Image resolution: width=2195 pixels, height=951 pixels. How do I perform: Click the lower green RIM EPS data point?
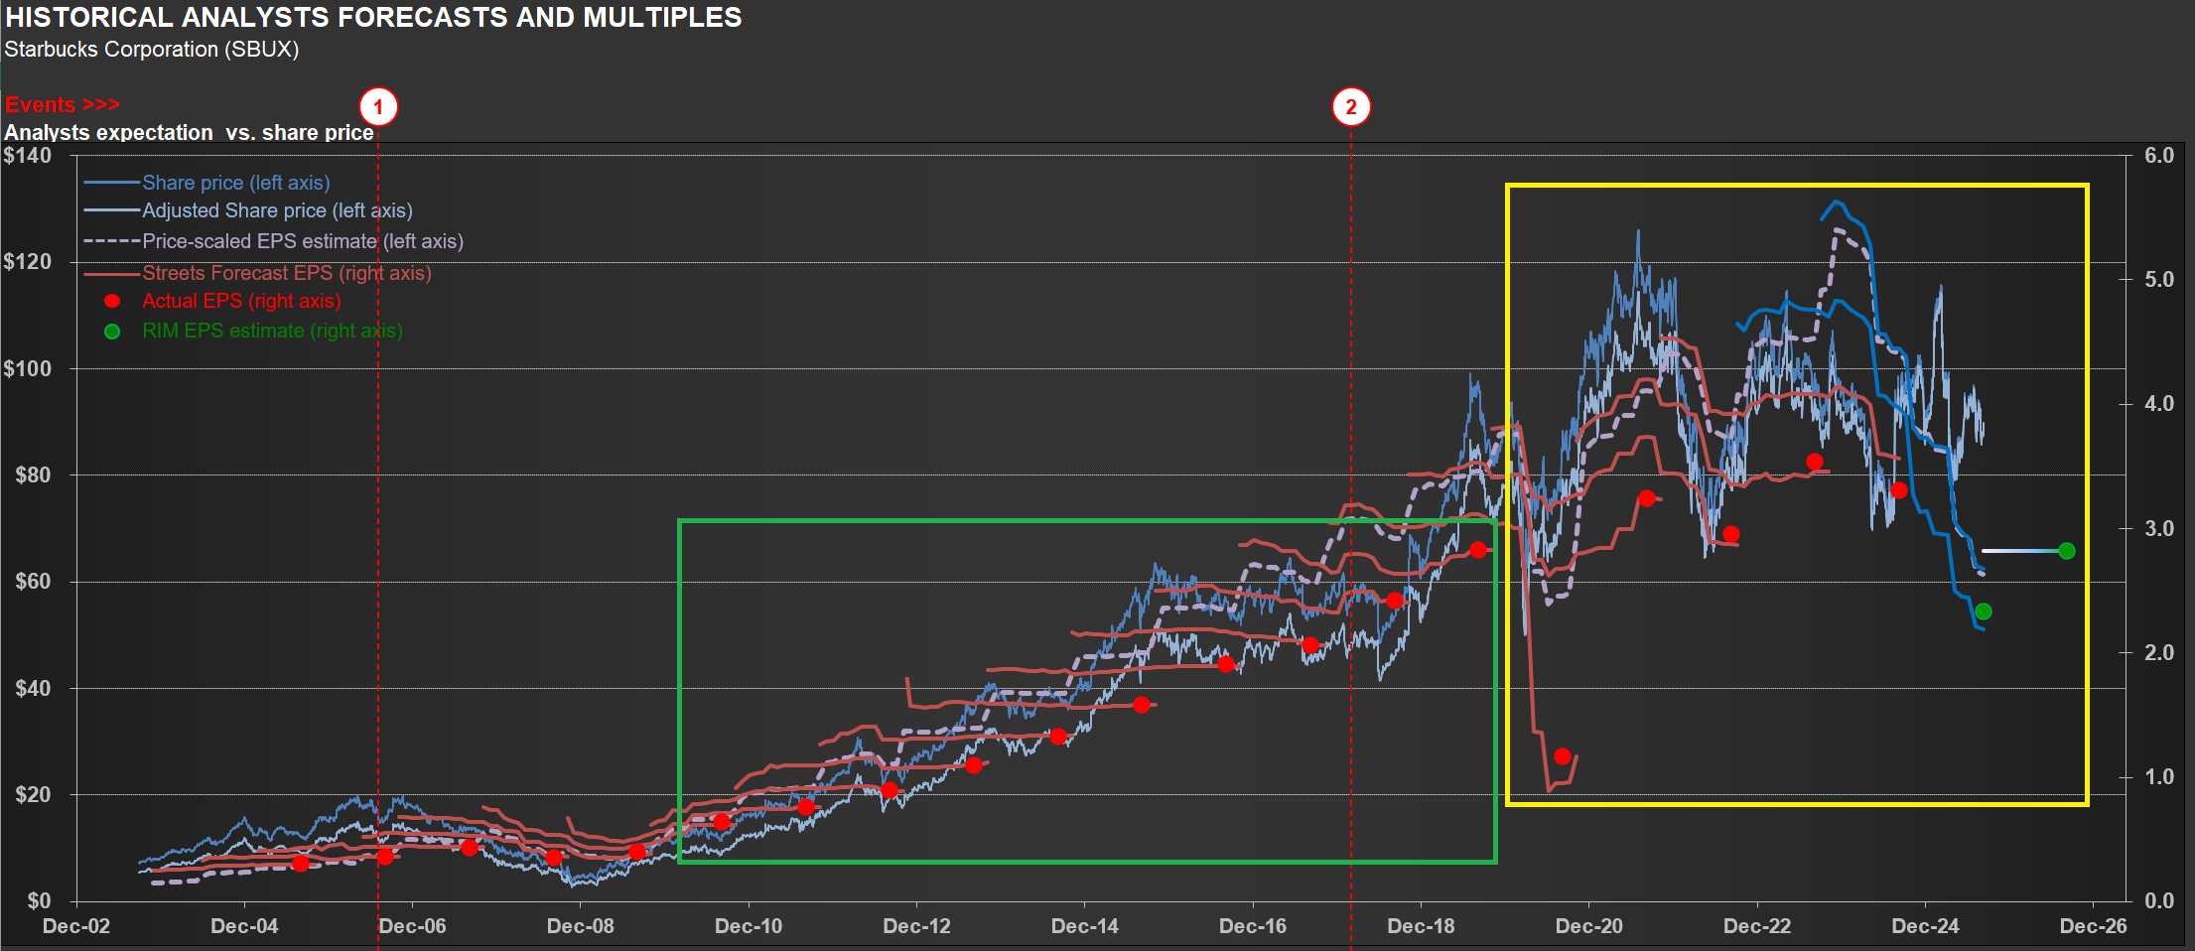tap(1983, 611)
